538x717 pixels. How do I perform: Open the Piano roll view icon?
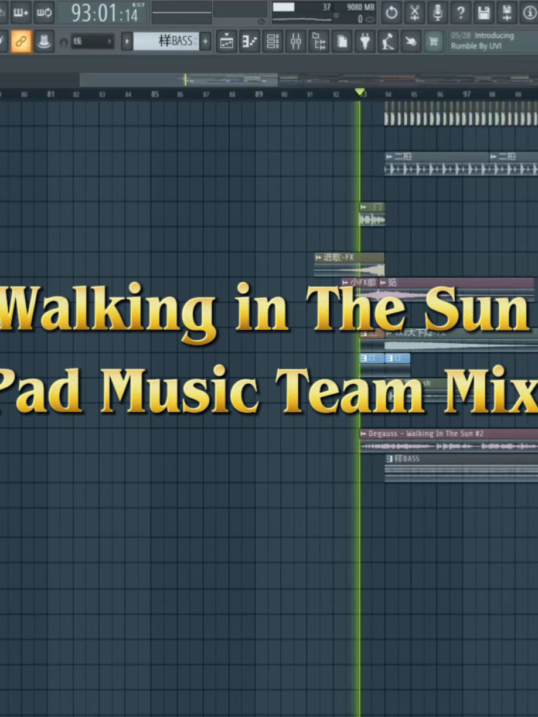click(250, 42)
